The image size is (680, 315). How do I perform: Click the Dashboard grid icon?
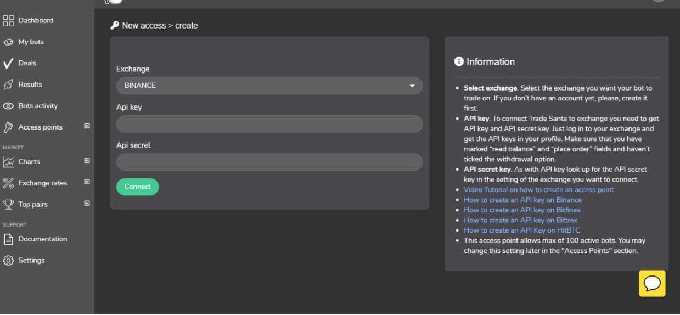pyautogui.click(x=8, y=21)
